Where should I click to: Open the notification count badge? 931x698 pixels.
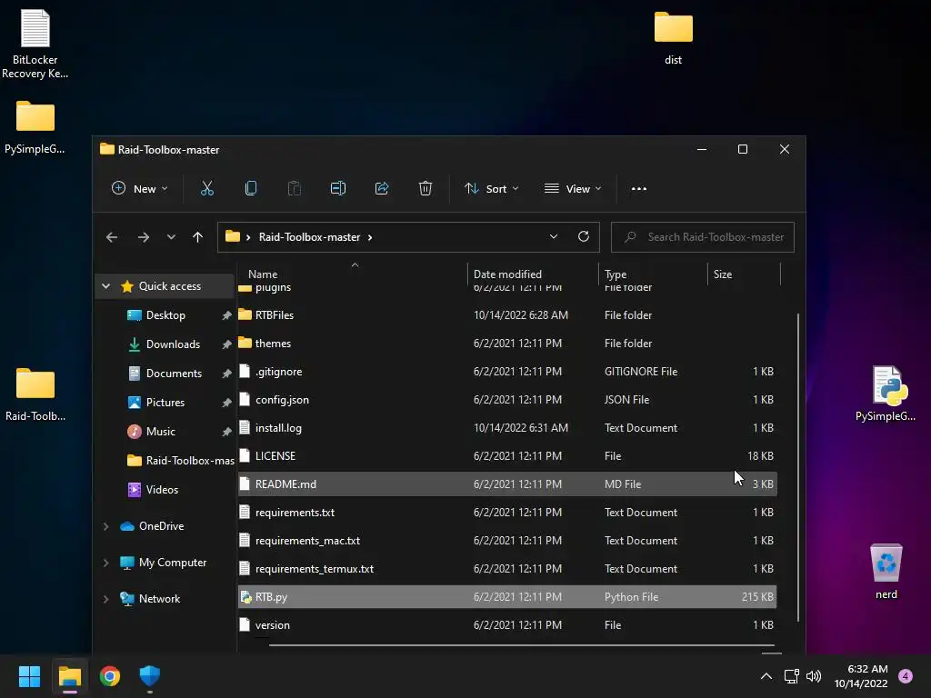pos(906,676)
